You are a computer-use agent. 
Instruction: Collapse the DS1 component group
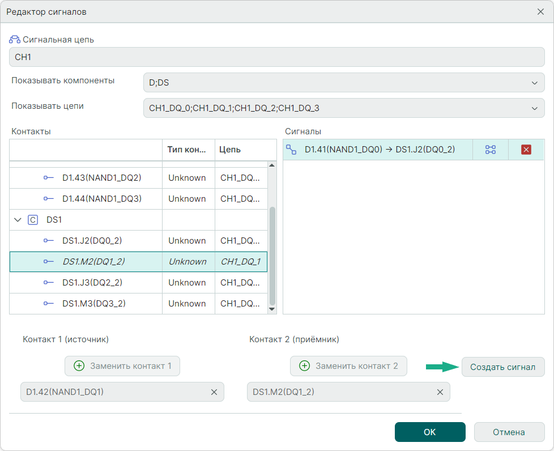(18, 220)
